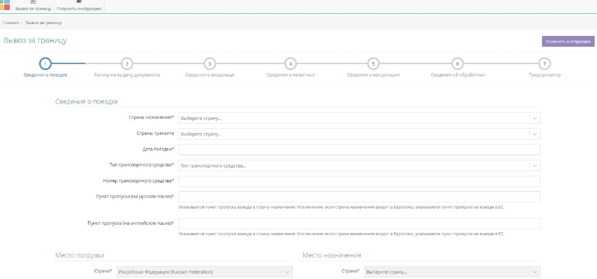Open Место назначения Страна dropdown
Image resolution: width=597 pixels, height=279 pixels.
point(535,272)
